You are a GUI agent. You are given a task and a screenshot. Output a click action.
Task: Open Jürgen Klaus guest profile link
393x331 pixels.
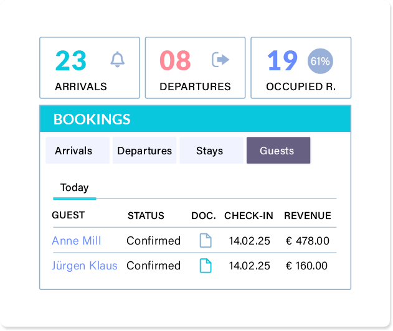click(85, 266)
